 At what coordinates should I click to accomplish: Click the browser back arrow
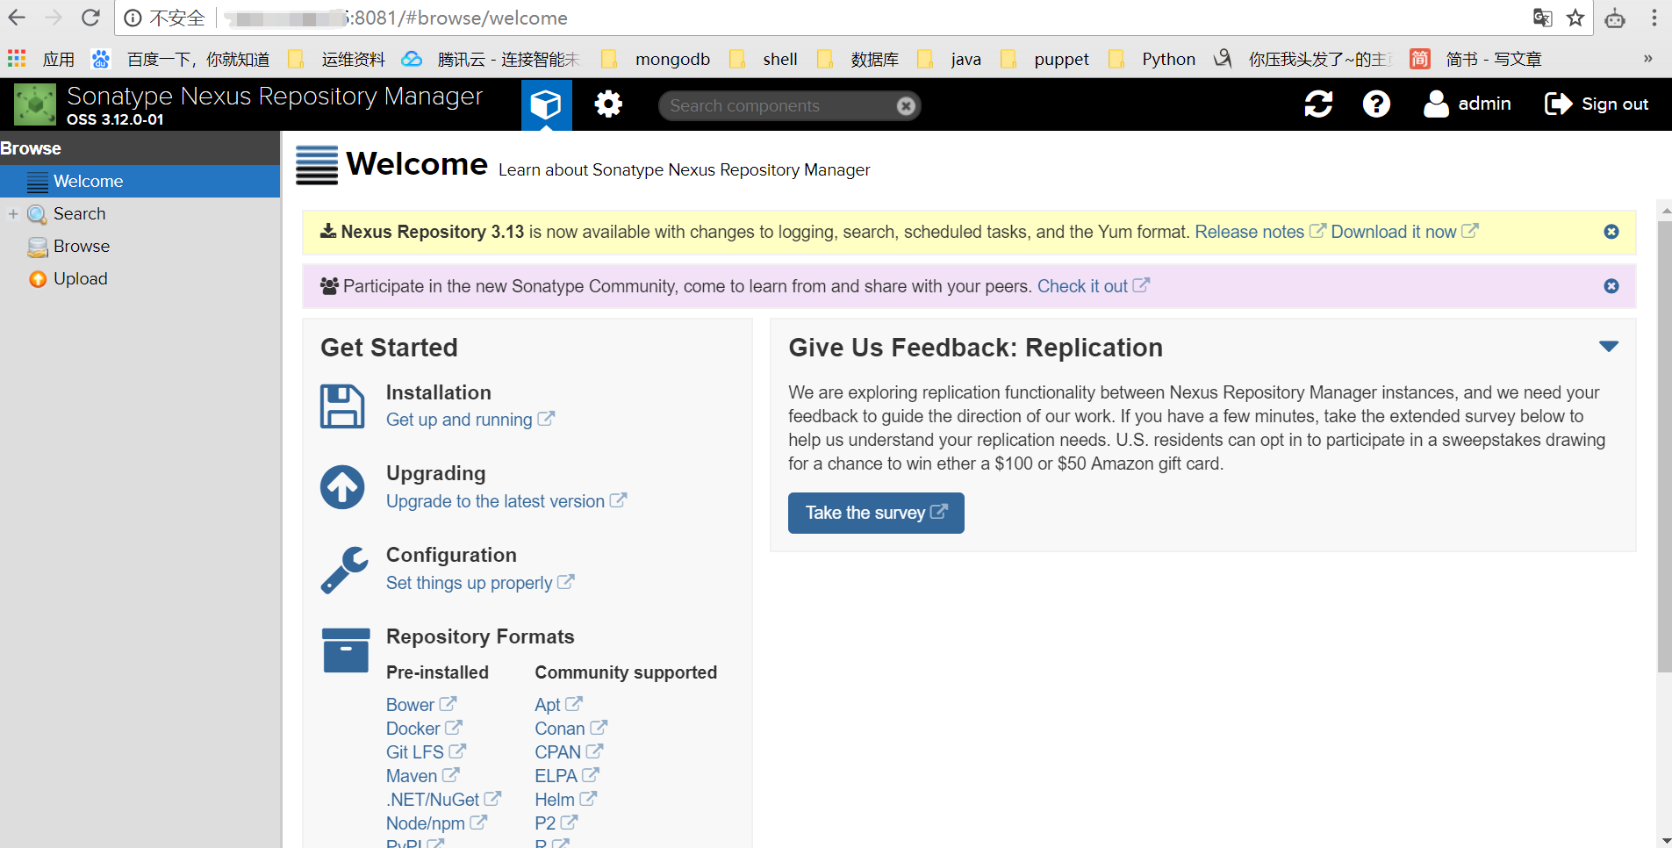point(18,18)
